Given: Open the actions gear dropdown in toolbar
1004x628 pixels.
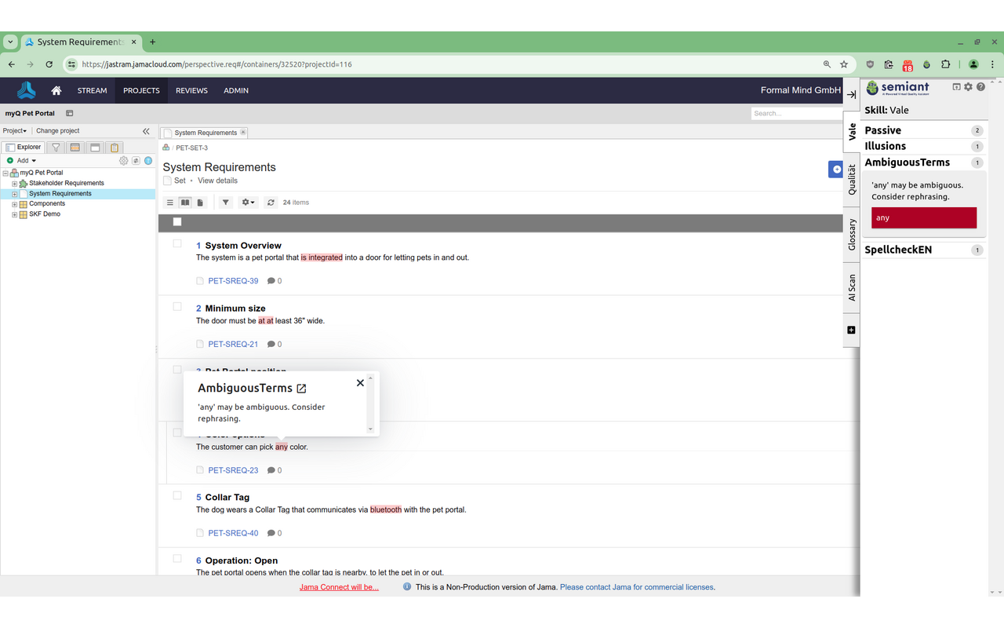Looking at the screenshot, I should pos(248,203).
